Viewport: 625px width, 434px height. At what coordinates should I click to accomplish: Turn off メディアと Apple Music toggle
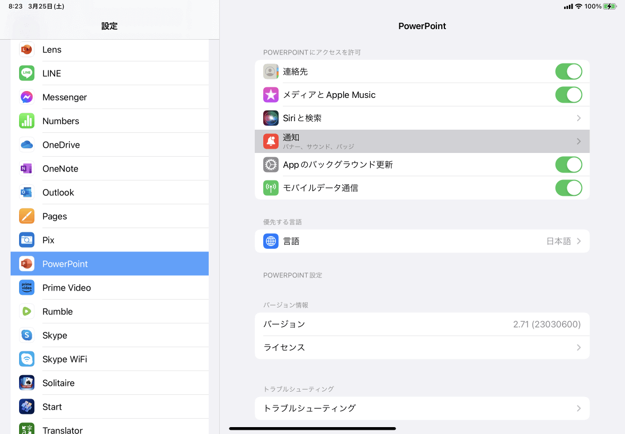(568, 95)
